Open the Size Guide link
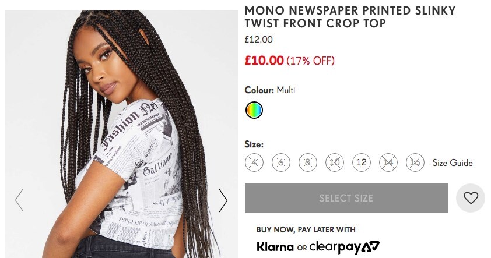This screenshot has width=491, height=258. pos(453,162)
